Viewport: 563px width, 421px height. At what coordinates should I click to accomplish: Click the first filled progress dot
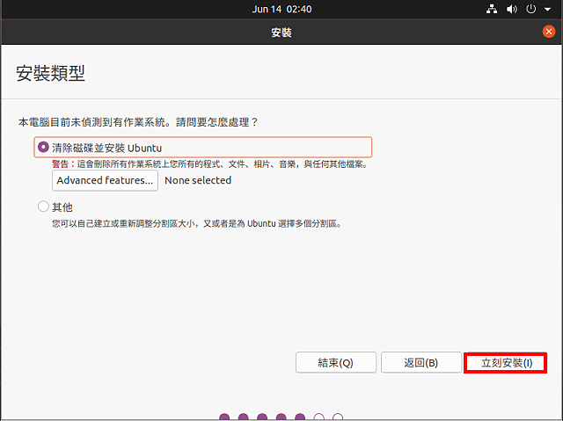[x=224, y=417]
